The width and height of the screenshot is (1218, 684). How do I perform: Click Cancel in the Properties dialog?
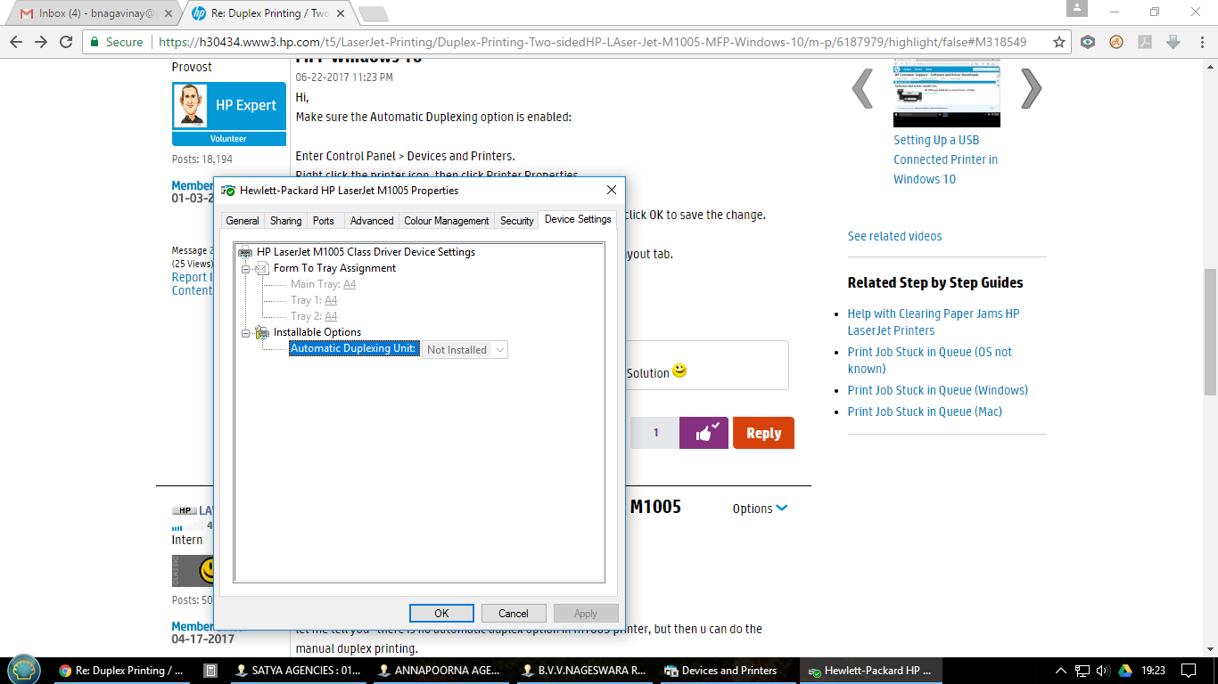coord(514,614)
